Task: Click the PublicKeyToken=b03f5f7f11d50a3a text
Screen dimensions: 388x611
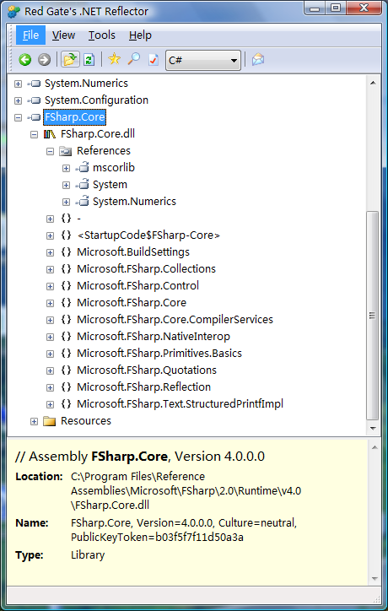Action: tap(157, 538)
